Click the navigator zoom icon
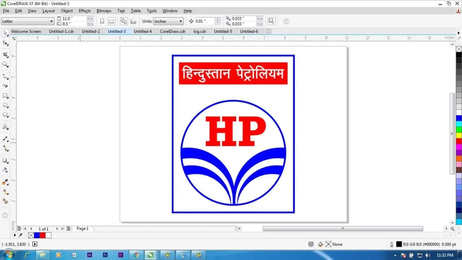 [452, 229]
